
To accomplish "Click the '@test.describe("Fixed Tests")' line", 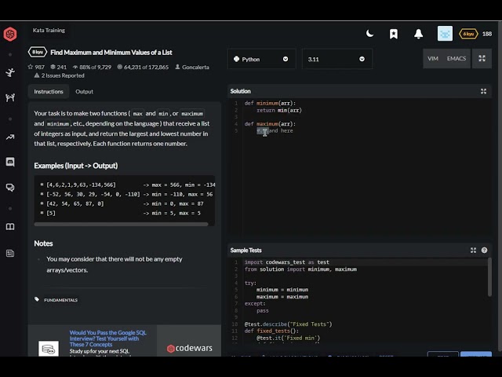I will [x=288, y=324].
